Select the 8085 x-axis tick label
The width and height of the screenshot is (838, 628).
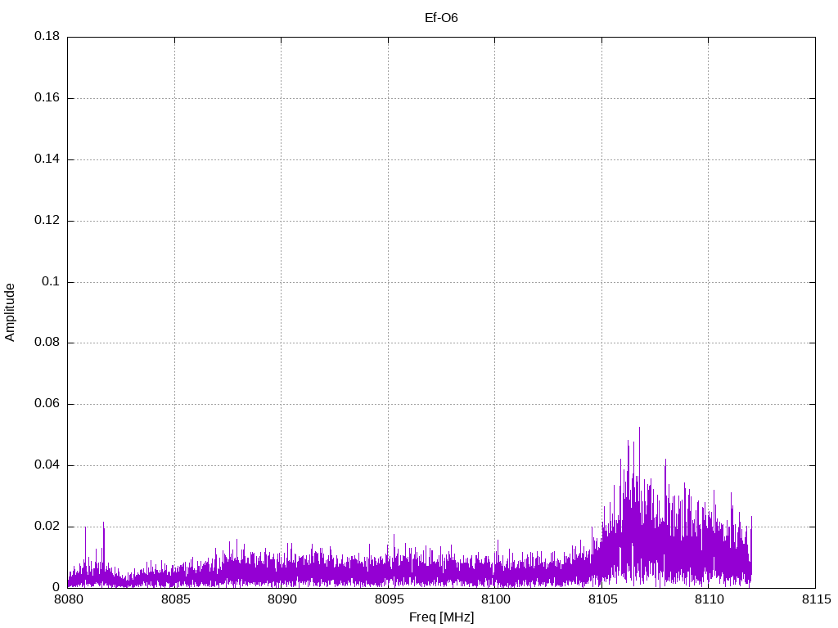point(174,601)
